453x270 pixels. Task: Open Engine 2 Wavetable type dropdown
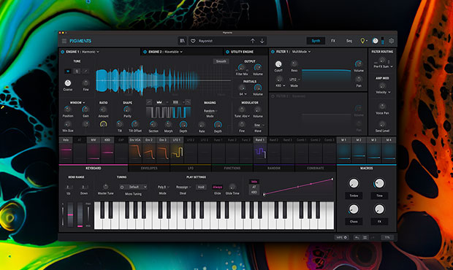[x=173, y=52]
